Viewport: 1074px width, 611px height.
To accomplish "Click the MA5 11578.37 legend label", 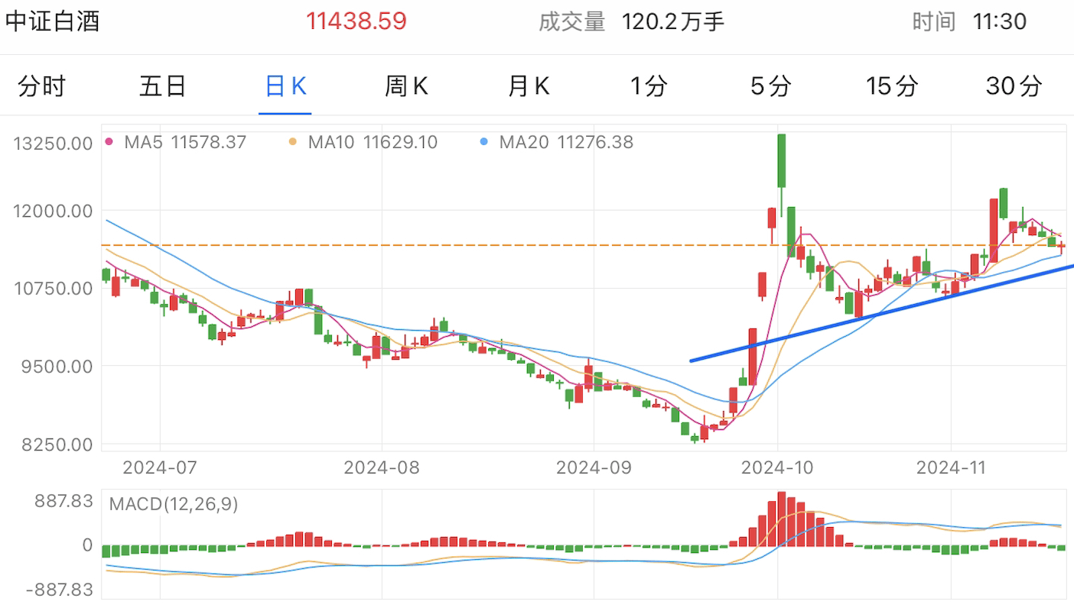I will [185, 142].
